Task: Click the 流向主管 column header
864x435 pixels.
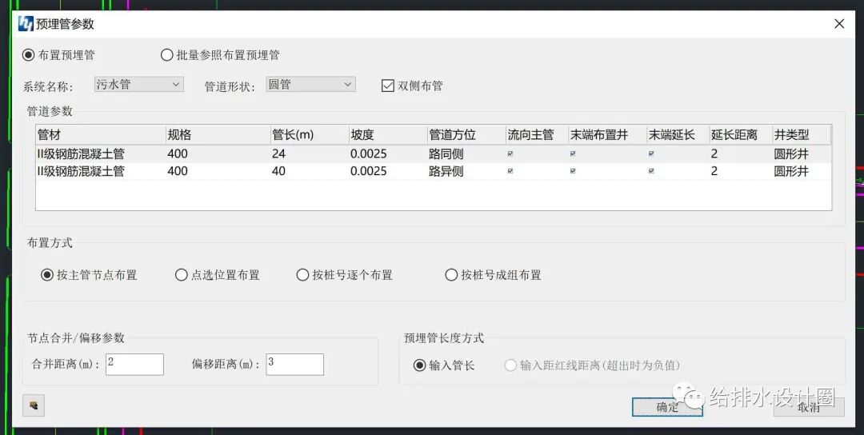Action: point(537,135)
